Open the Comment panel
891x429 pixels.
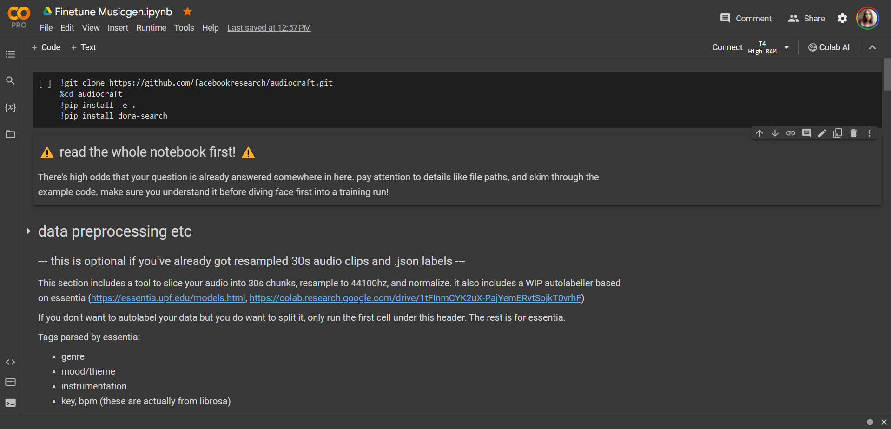(x=746, y=19)
